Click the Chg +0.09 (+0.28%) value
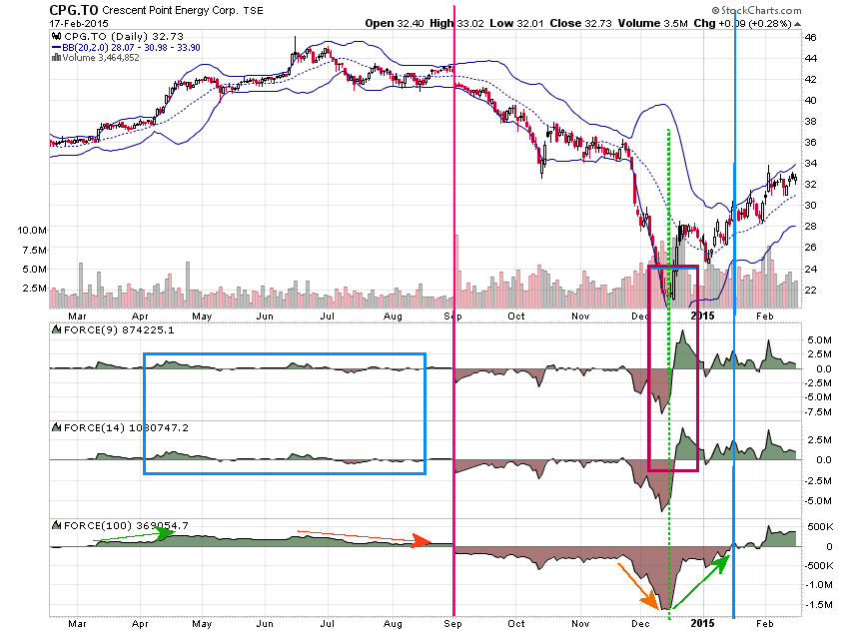849x632 pixels. (742, 23)
